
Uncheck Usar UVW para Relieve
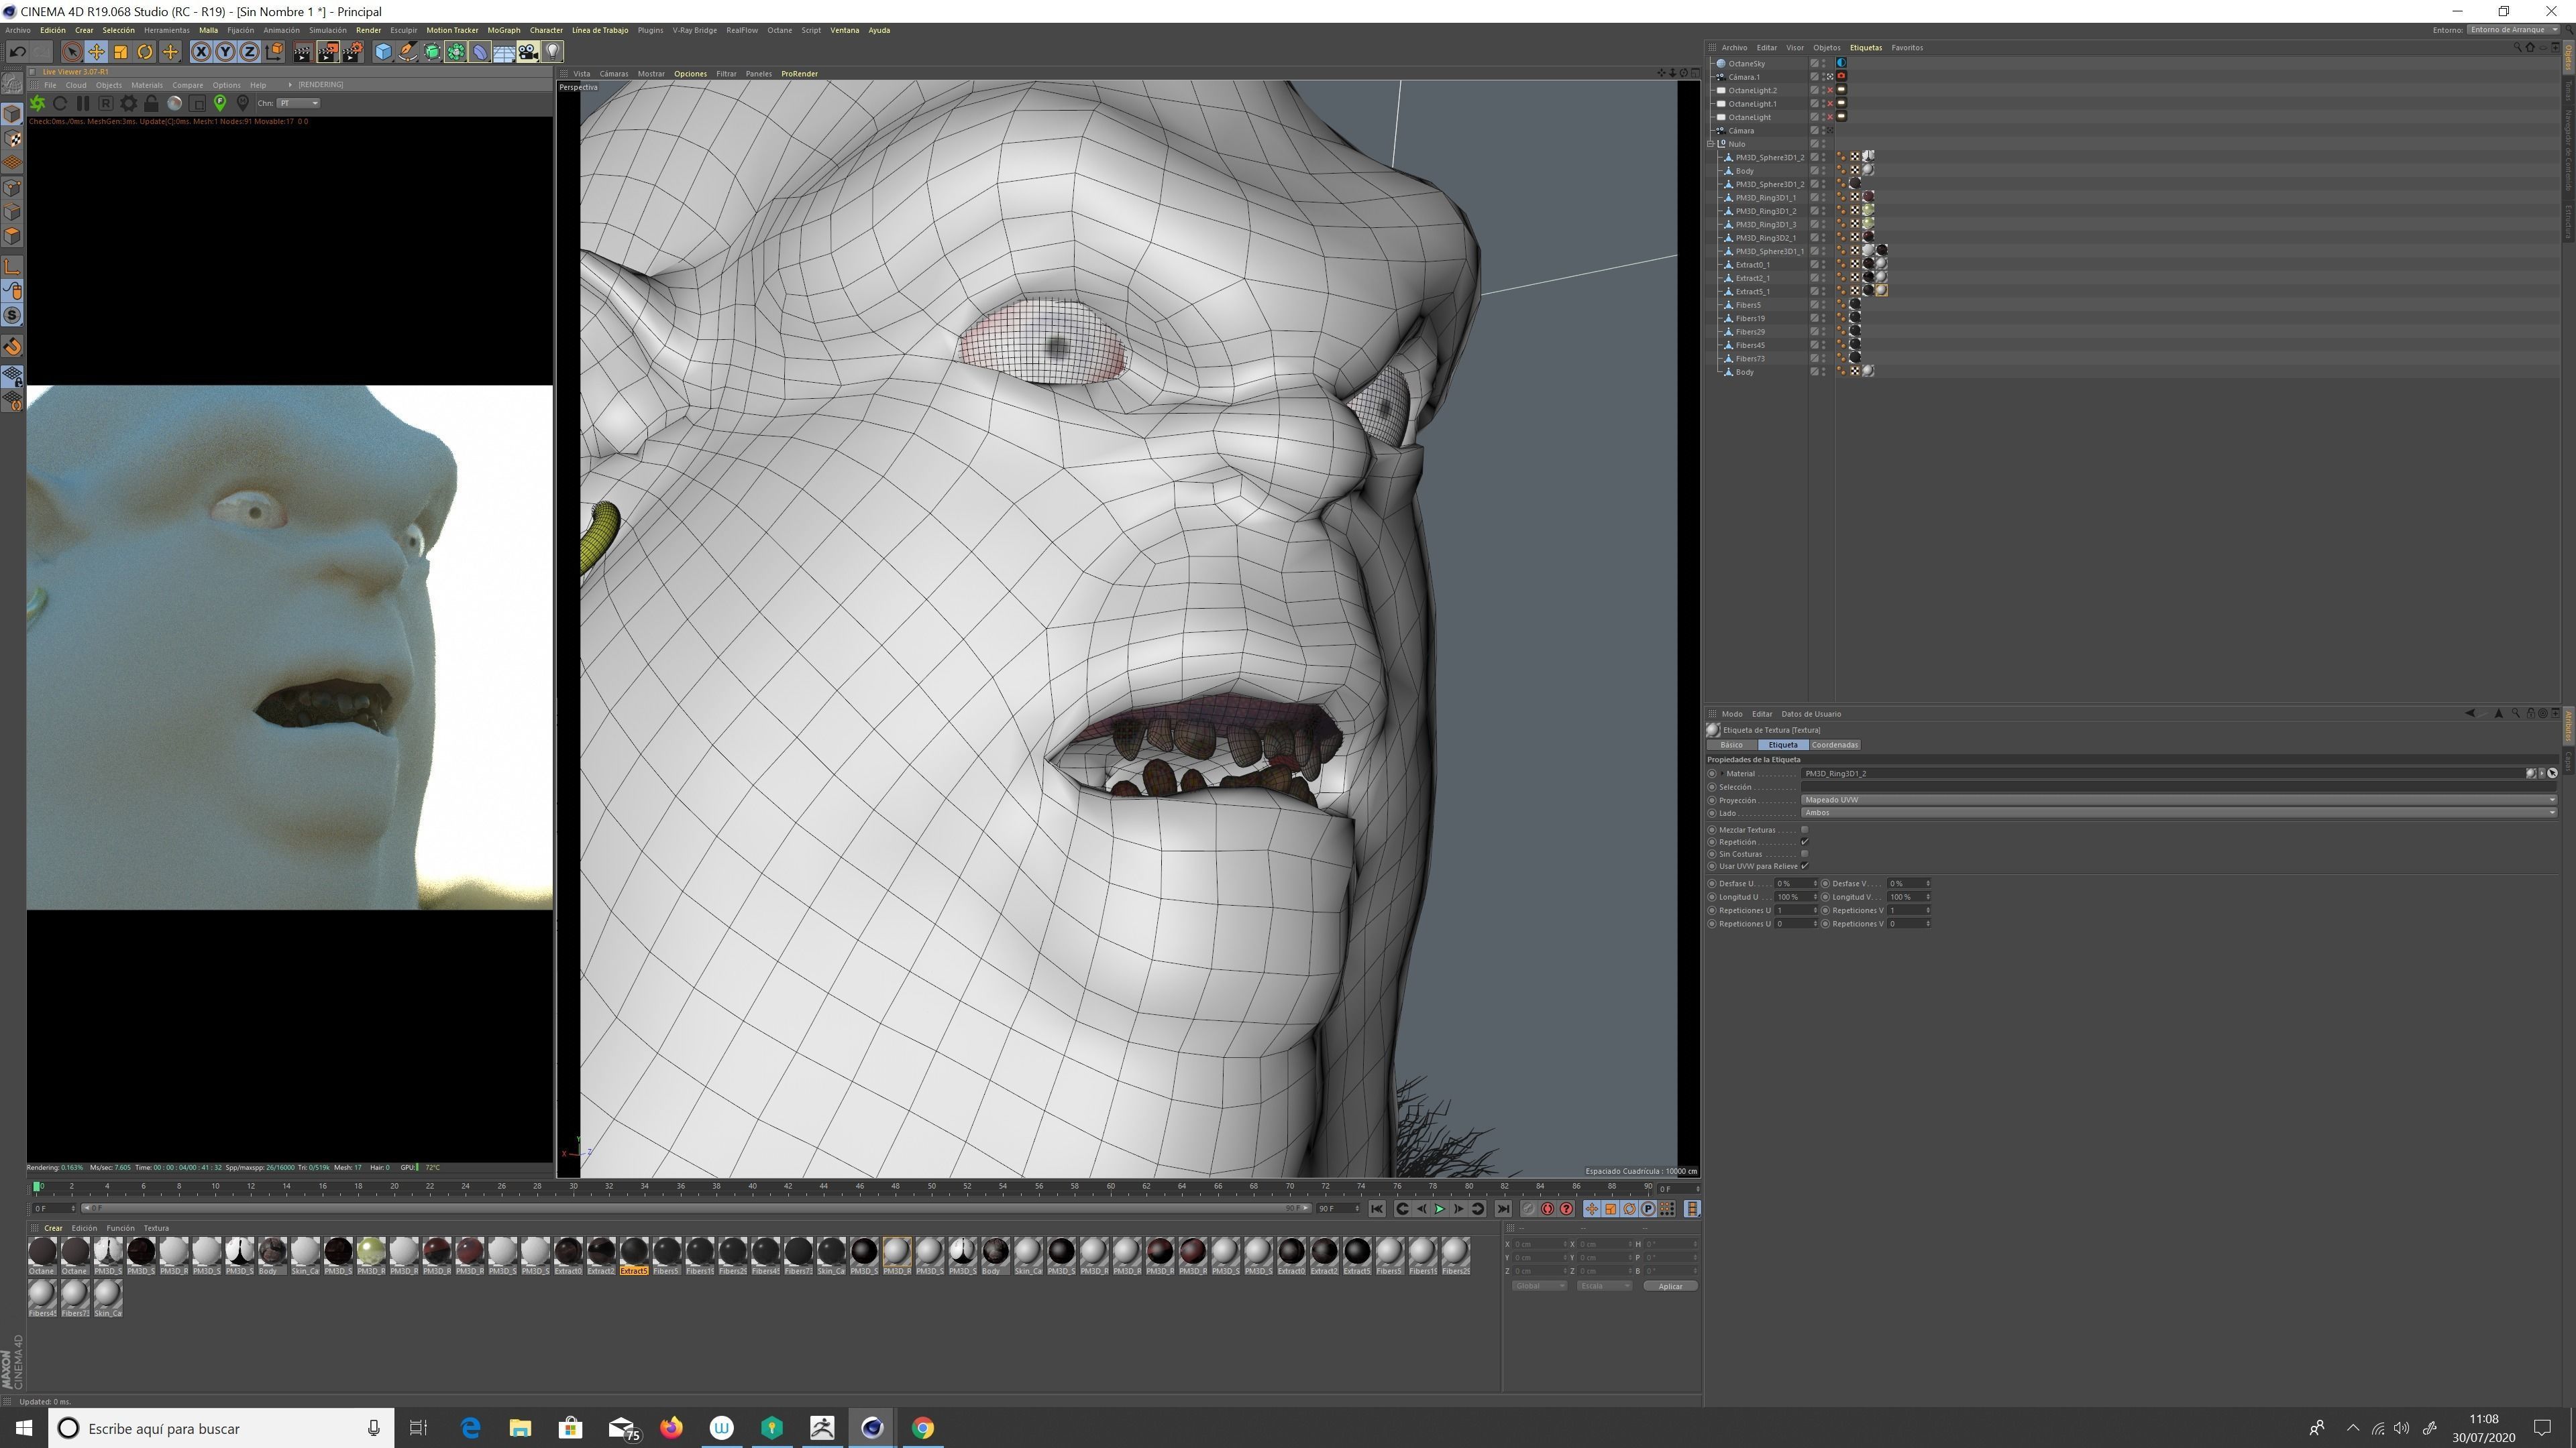pos(1804,865)
